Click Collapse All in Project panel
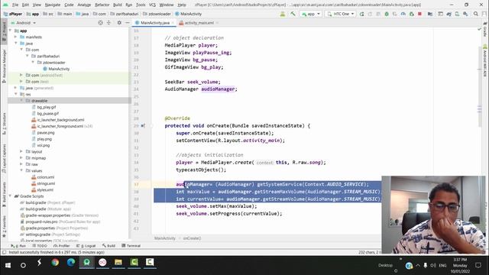489x275 pixels. (x=108, y=23)
